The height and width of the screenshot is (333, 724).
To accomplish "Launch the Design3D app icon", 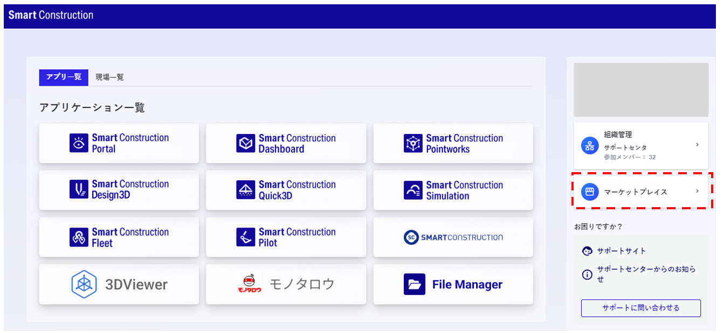I will 79,189.
